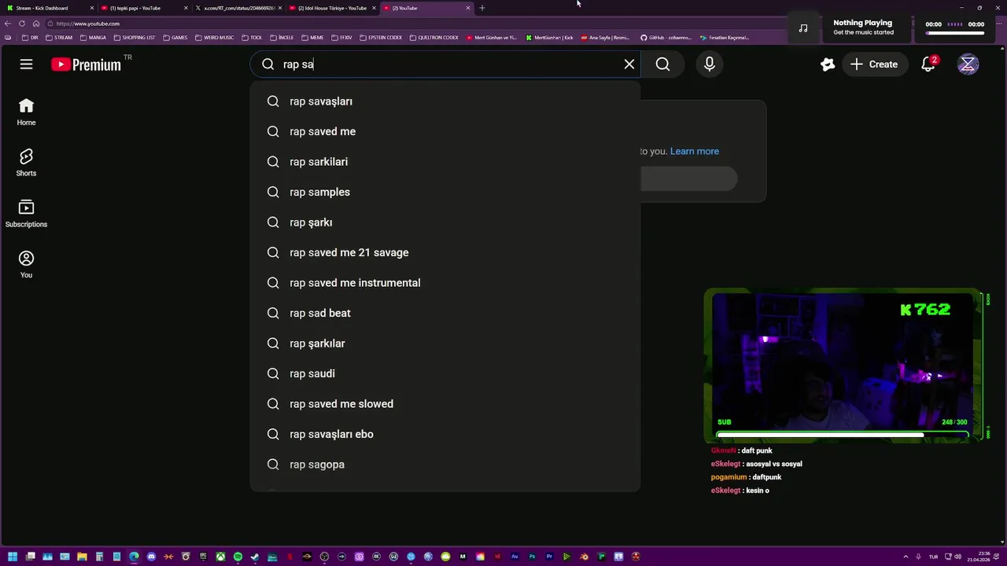
Task: Open Discord from the taskbar
Action: tap(151, 557)
